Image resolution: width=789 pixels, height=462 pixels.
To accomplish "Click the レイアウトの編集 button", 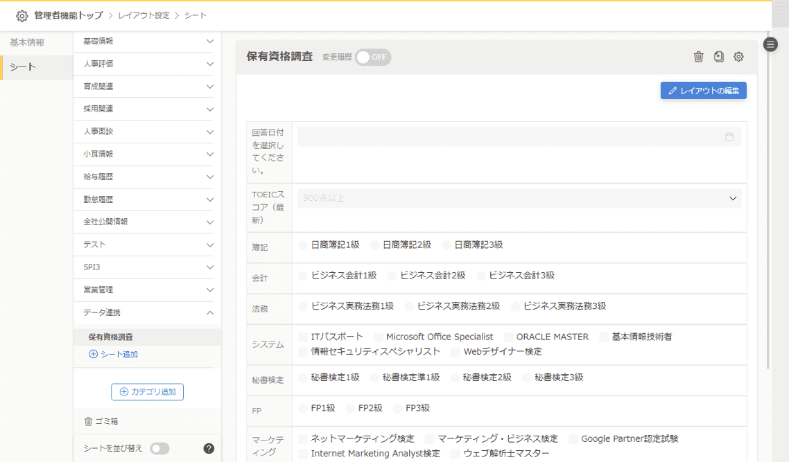I will point(703,91).
